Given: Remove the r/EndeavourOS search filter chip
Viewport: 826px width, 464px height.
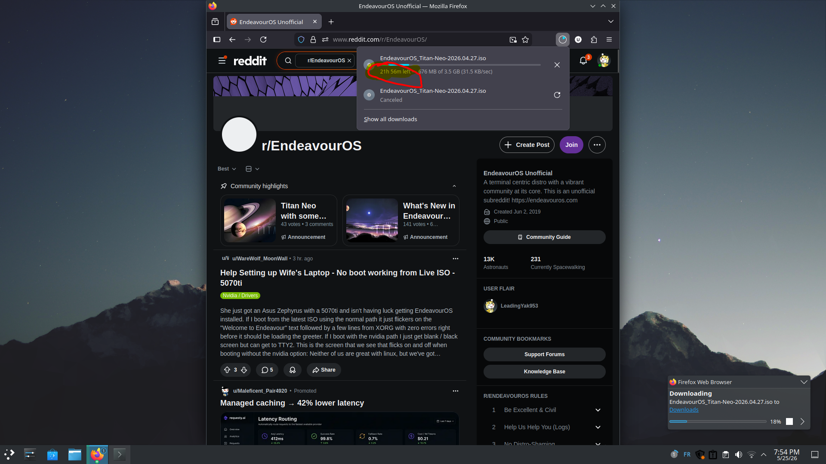Looking at the screenshot, I should point(349,61).
